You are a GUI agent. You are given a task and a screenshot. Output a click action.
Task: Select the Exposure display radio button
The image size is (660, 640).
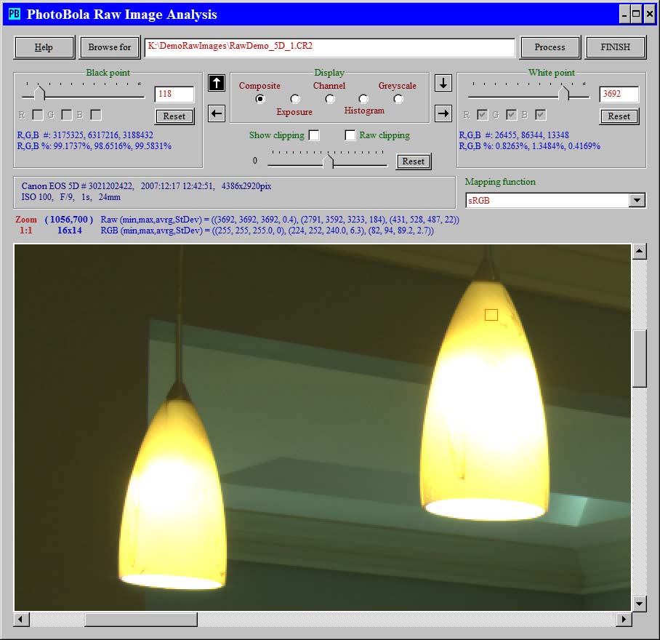(x=295, y=99)
